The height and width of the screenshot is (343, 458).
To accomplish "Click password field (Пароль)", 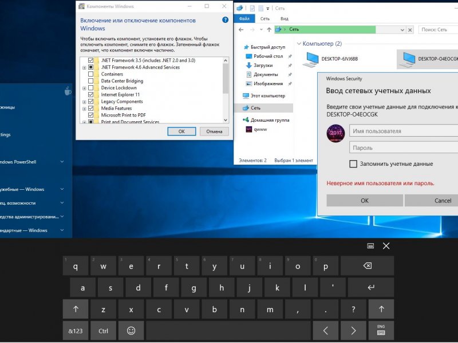I will click(x=404, y=147).
